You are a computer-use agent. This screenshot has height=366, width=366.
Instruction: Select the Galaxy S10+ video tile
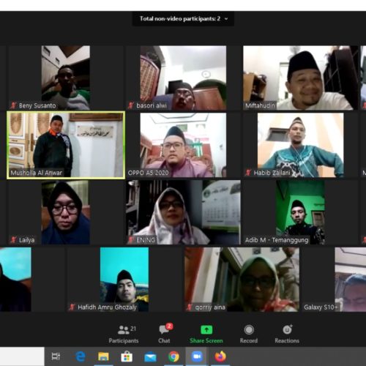[334, 280]
